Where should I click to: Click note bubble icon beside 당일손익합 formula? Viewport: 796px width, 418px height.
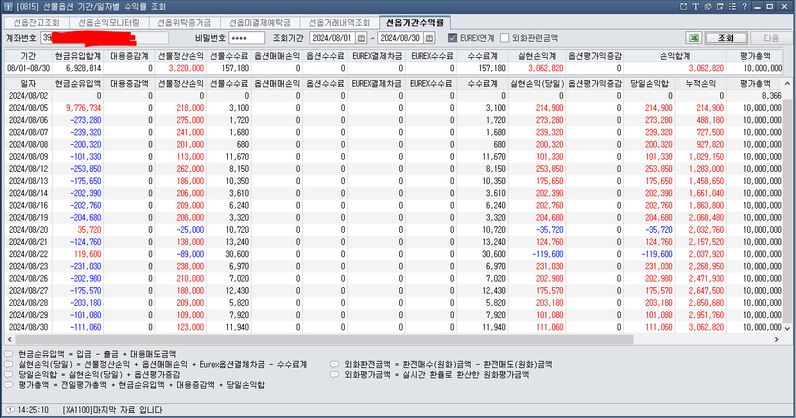point(8,374)
